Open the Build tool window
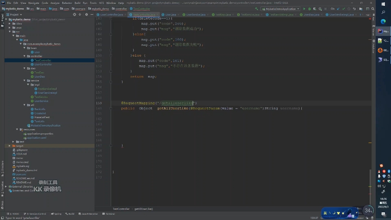The image size is (391, 220). pos(70,214)
